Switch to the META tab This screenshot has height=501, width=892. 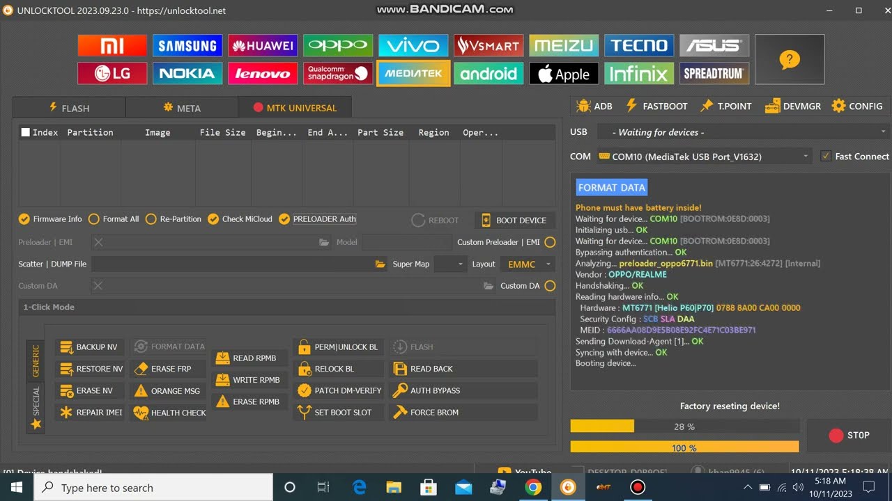182,108
